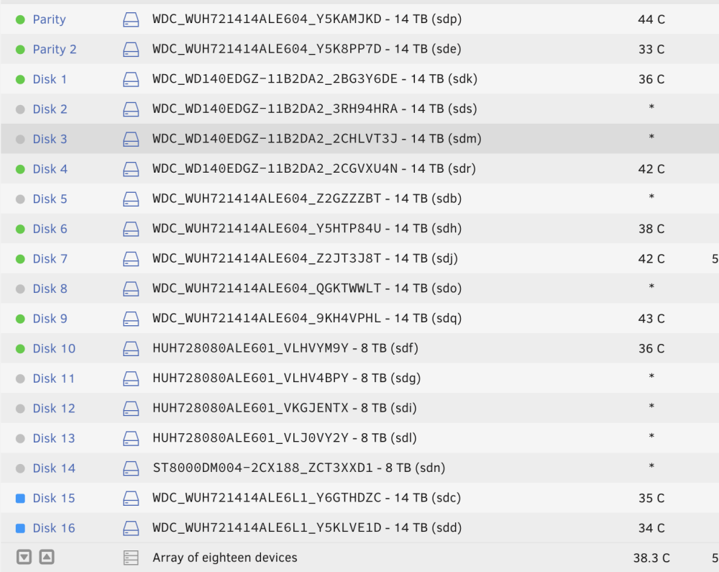The width and height of the screenshot is (719, 572).
Task: Click the '34 C' temperature for Disk 16
Action: pos(651,528)
